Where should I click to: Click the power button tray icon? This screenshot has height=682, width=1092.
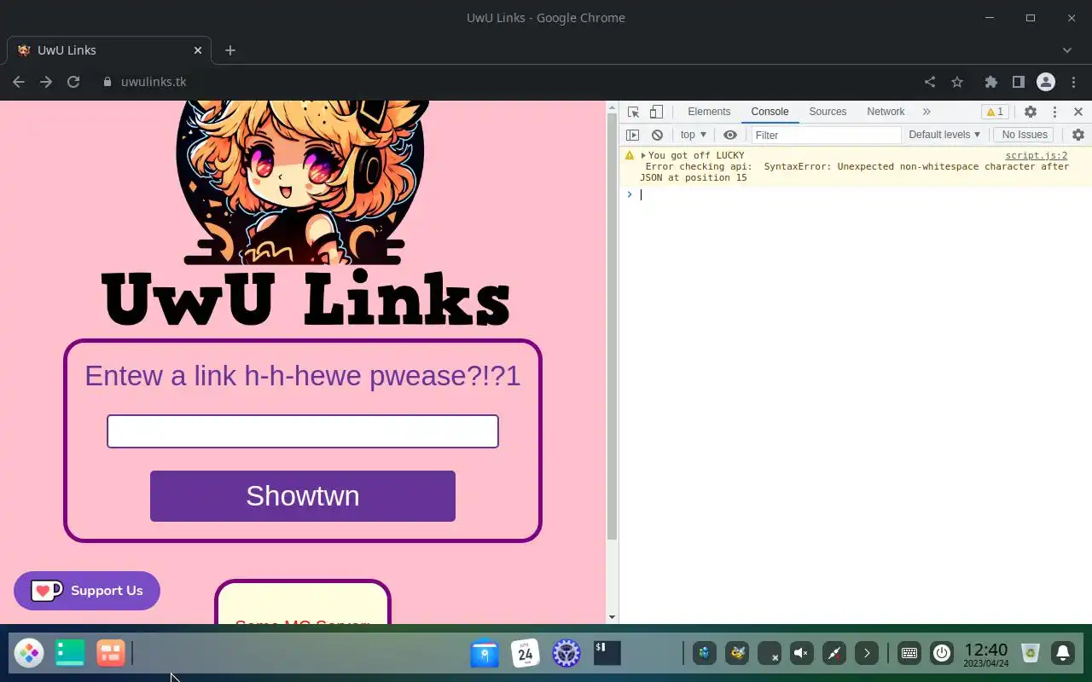coord(942,654)
